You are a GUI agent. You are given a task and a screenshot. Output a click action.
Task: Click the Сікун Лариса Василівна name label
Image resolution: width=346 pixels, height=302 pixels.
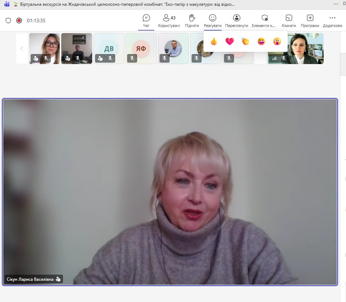30,279
